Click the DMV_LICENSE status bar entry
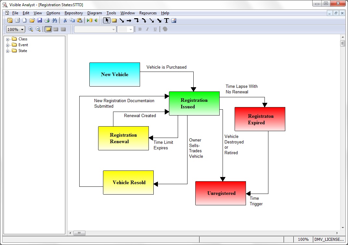 [x=329, y=239]
